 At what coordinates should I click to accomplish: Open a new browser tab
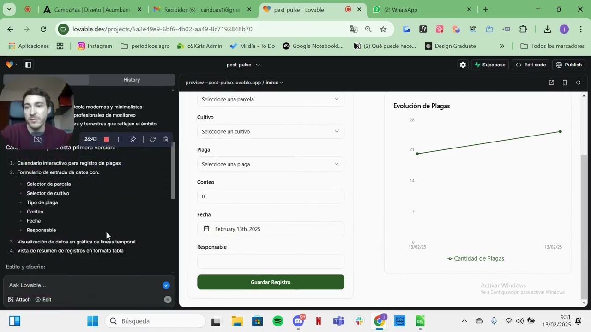(x=486, y=9)
